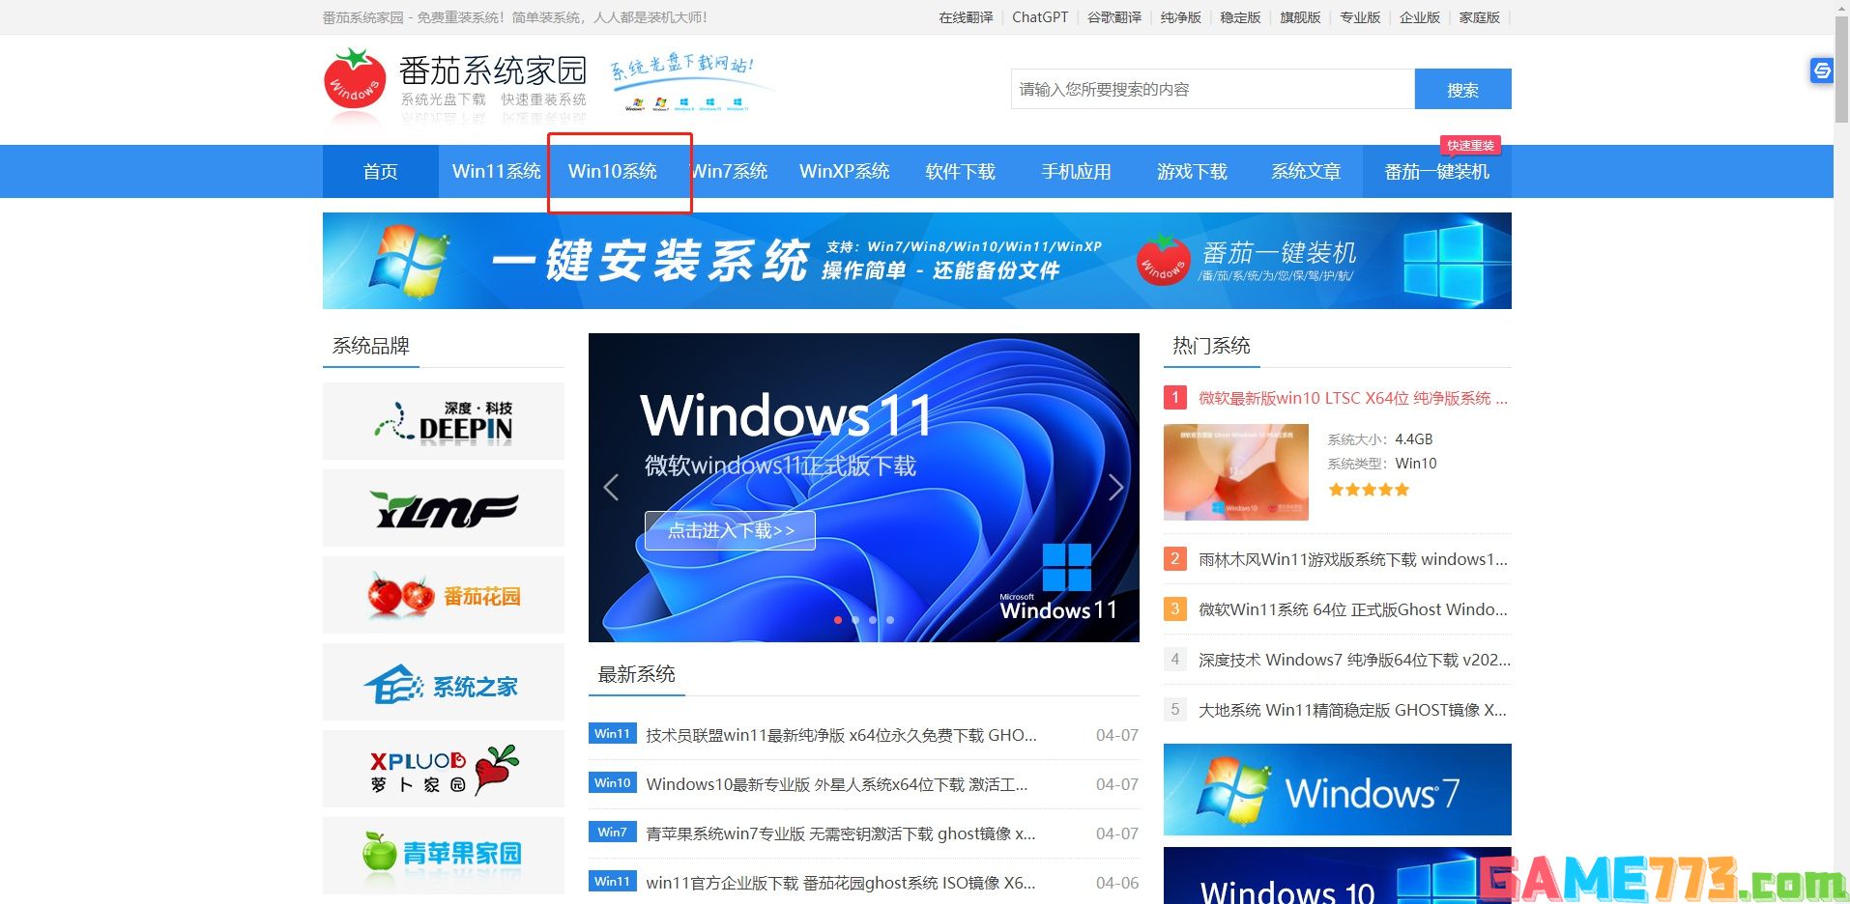The image size is (1850, 904).
Task: Open 深度技术 Windows7 纯净版64位 link
Action: (1354, 660)
